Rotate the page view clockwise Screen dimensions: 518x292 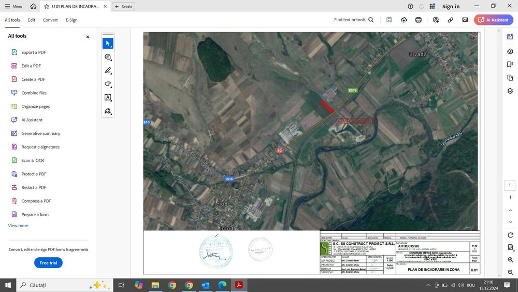pyautogui.click(x=510, y=235)
